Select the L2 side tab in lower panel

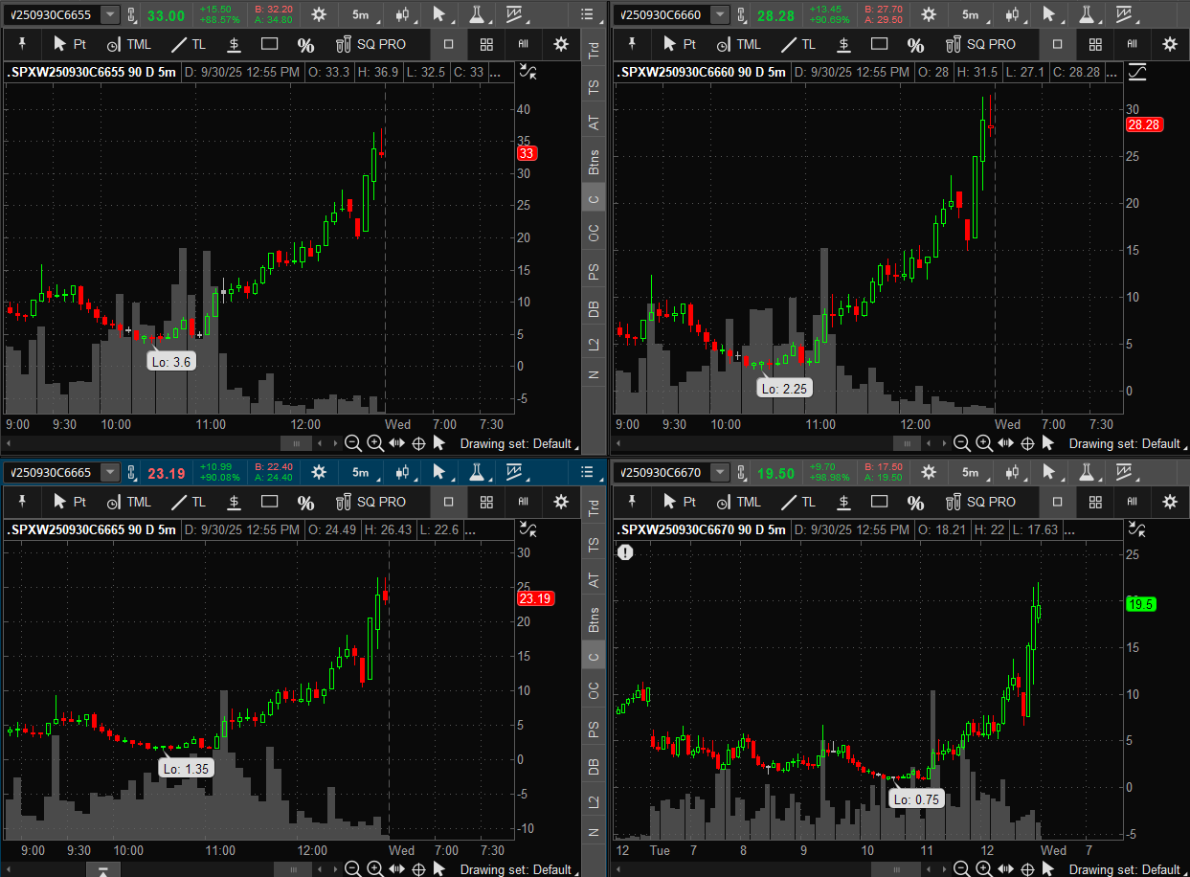pyautogui.click(x=594, y=800)
